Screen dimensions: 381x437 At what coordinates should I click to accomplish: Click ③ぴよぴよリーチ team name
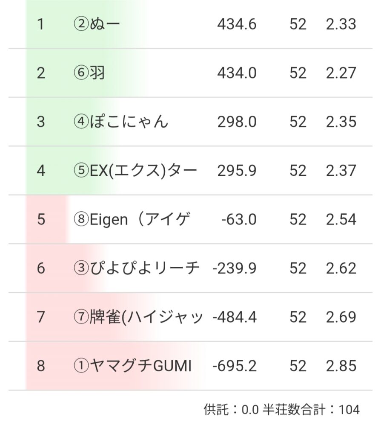(x=136, y=268)
